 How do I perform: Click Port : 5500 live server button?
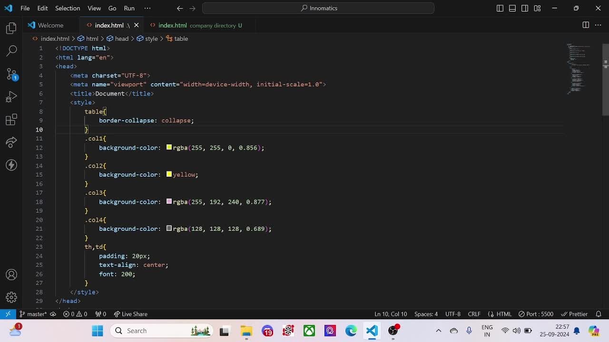point(536,314)
